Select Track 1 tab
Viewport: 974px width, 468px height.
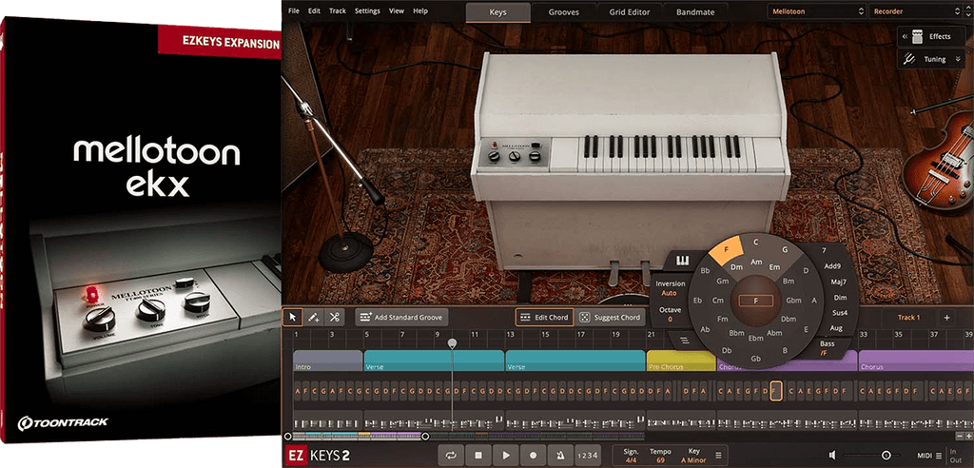908,318
